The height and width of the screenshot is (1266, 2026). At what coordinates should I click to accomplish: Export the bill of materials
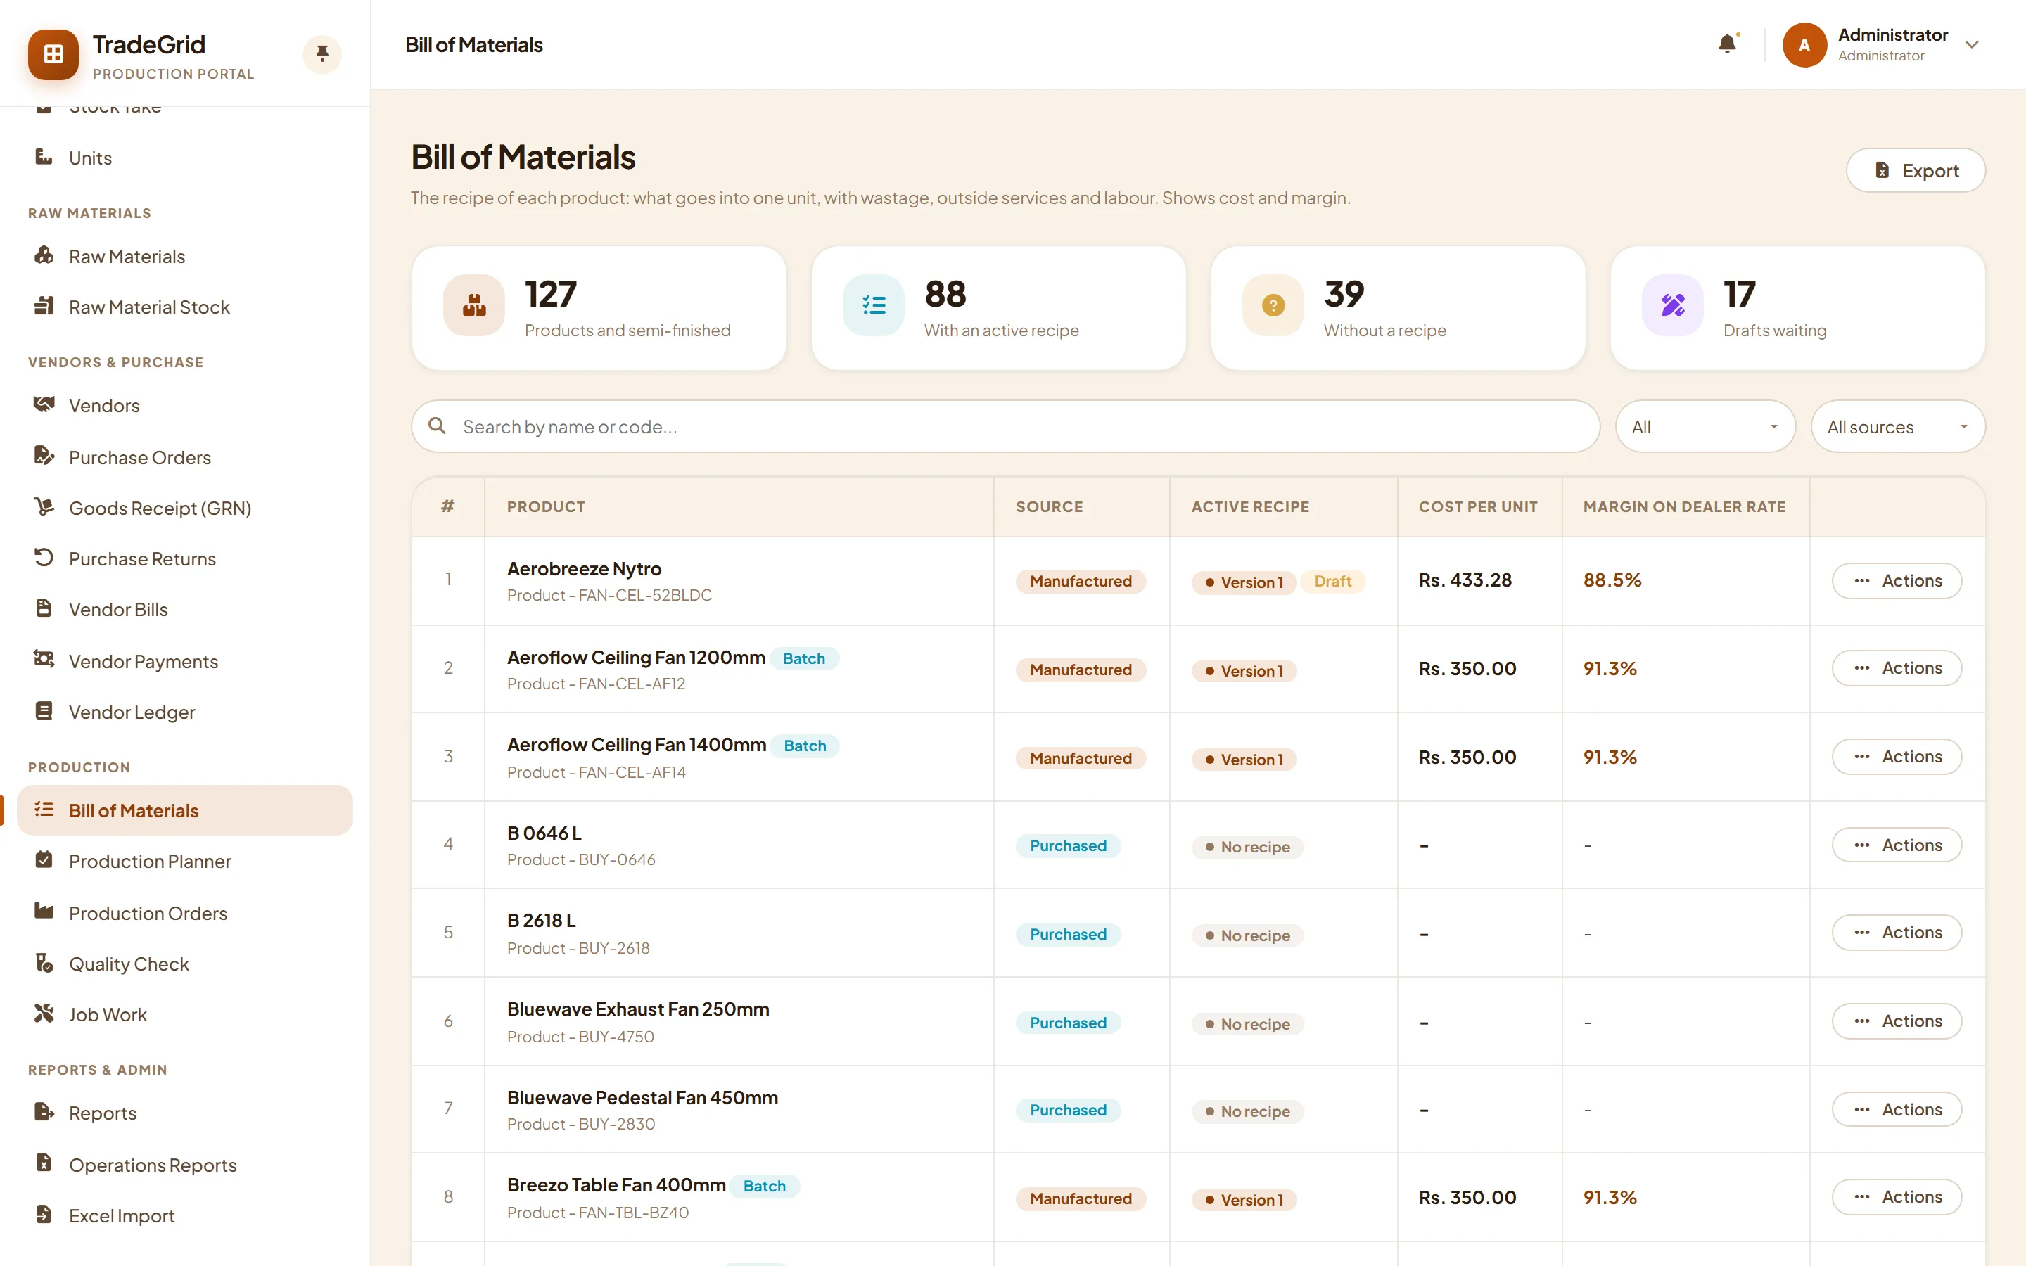point(1916,171)
